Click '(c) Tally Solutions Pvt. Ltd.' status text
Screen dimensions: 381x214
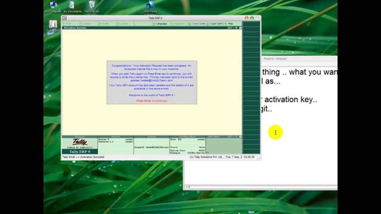click(207, 157)
